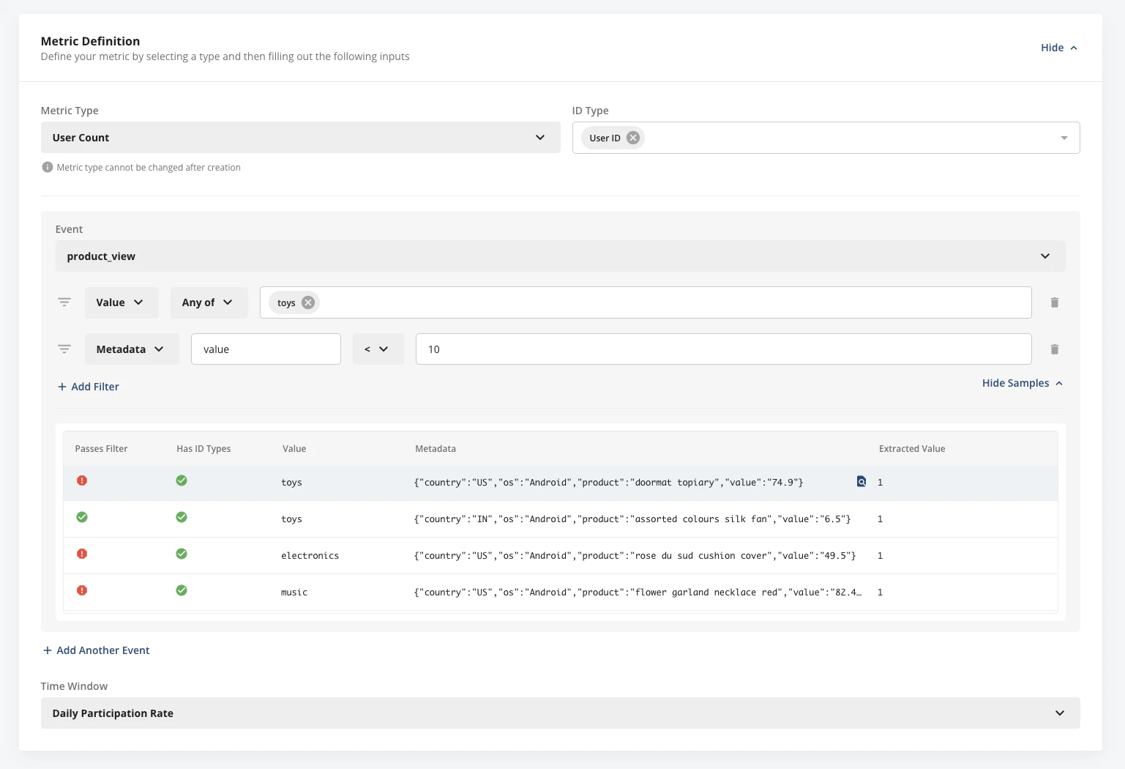Delete the Metadata filter row
This screenshot has width=1125, height=769.
click(x=1055, y=349)
